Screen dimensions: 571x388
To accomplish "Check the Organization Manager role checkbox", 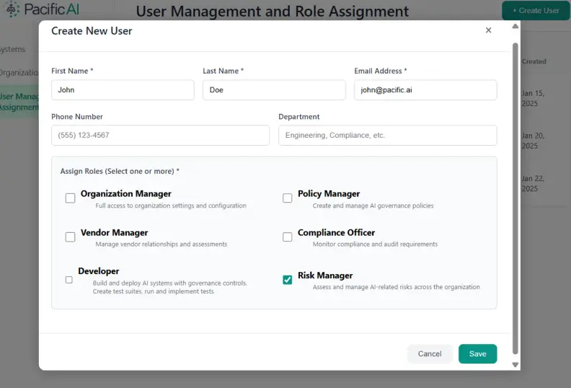I will tap(70, 198).
